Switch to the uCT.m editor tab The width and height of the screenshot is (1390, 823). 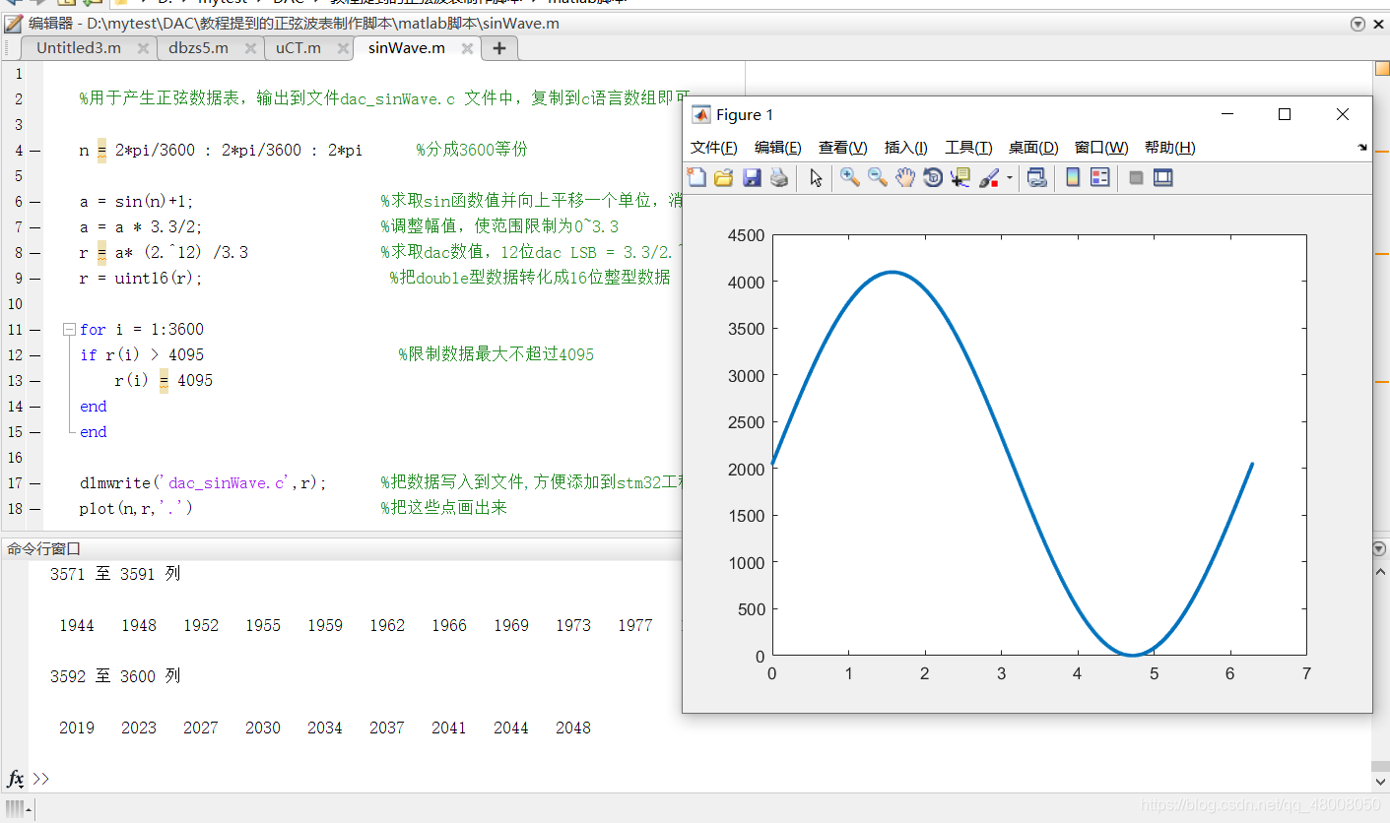tap(298, 47)
